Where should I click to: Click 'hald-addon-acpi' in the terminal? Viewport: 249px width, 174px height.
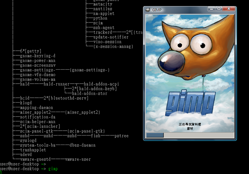pos(101,84)
